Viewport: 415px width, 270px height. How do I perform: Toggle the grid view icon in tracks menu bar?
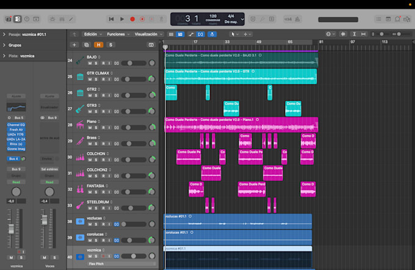click(x=171, y=34)
